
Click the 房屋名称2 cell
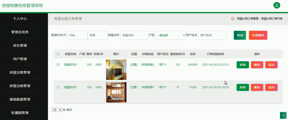tap(70, 65)
